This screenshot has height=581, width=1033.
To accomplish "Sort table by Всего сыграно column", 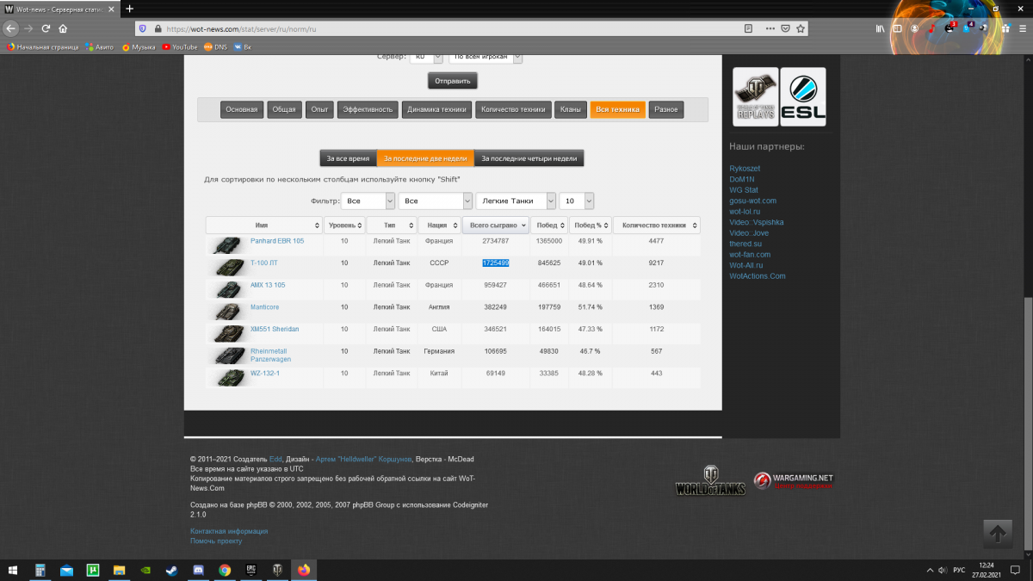I will [x=495, y=225].
